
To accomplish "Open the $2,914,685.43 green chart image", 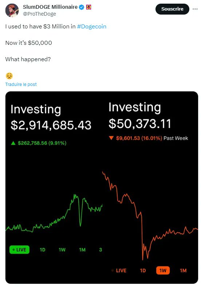I will click(x=54, y=188).
